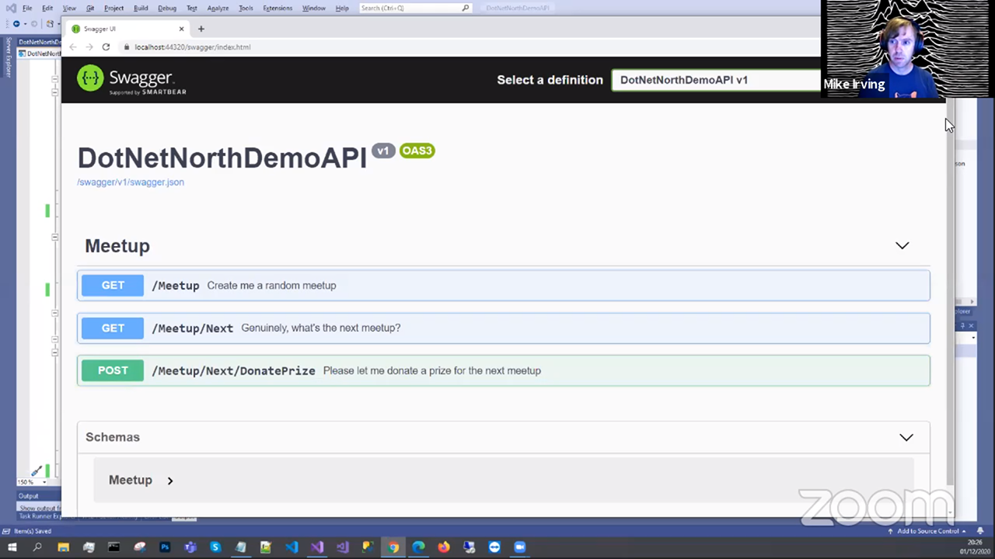Click Visual Studio Search (Ctrl+Q) box

click(x=415, y=8)
